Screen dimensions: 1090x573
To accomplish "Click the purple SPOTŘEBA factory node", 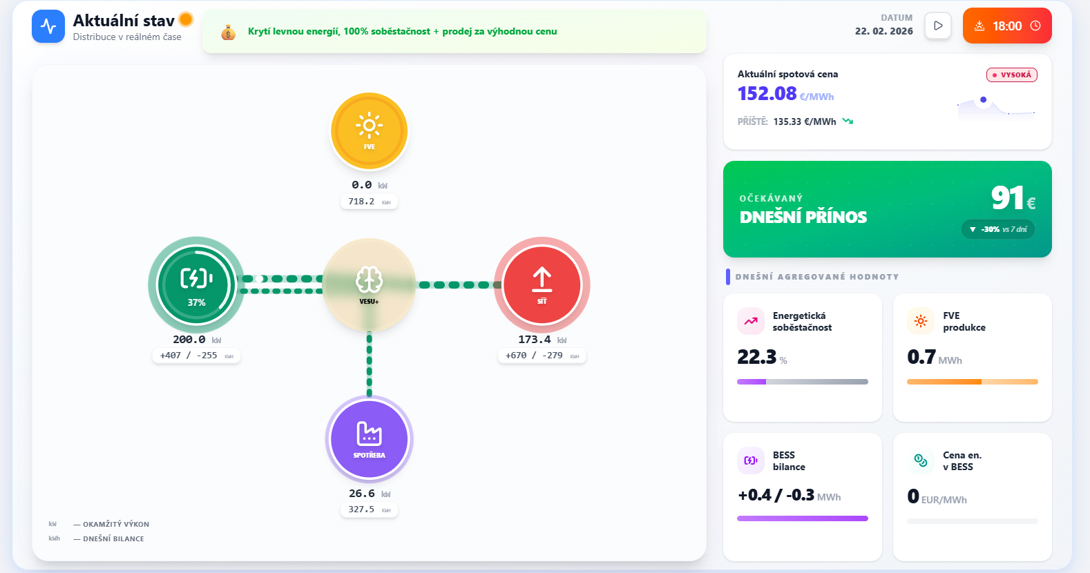I will click(369, 438).
